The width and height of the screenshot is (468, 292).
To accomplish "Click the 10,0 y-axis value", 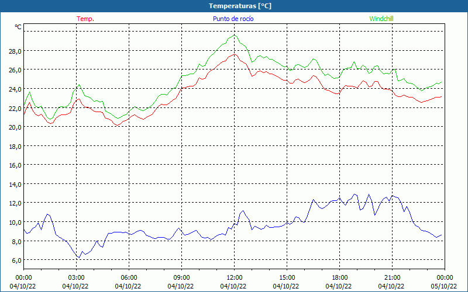I will click(x=15, y=223).
